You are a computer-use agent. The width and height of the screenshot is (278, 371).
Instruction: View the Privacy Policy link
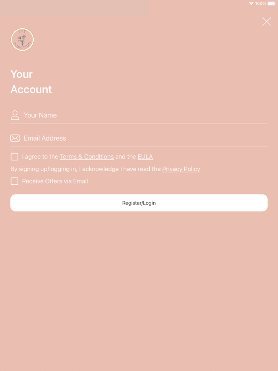[x=181, y=169]
